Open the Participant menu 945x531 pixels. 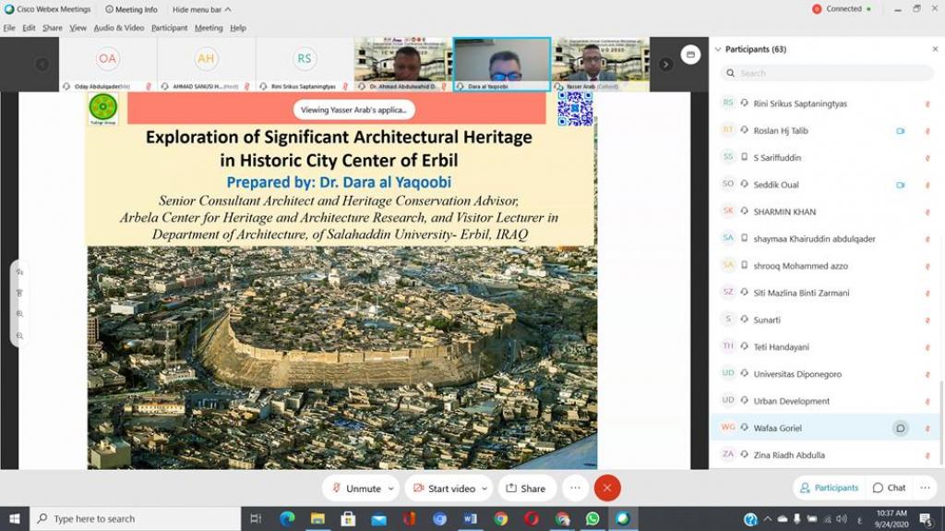pyautogui.click(x=169, y=28)
